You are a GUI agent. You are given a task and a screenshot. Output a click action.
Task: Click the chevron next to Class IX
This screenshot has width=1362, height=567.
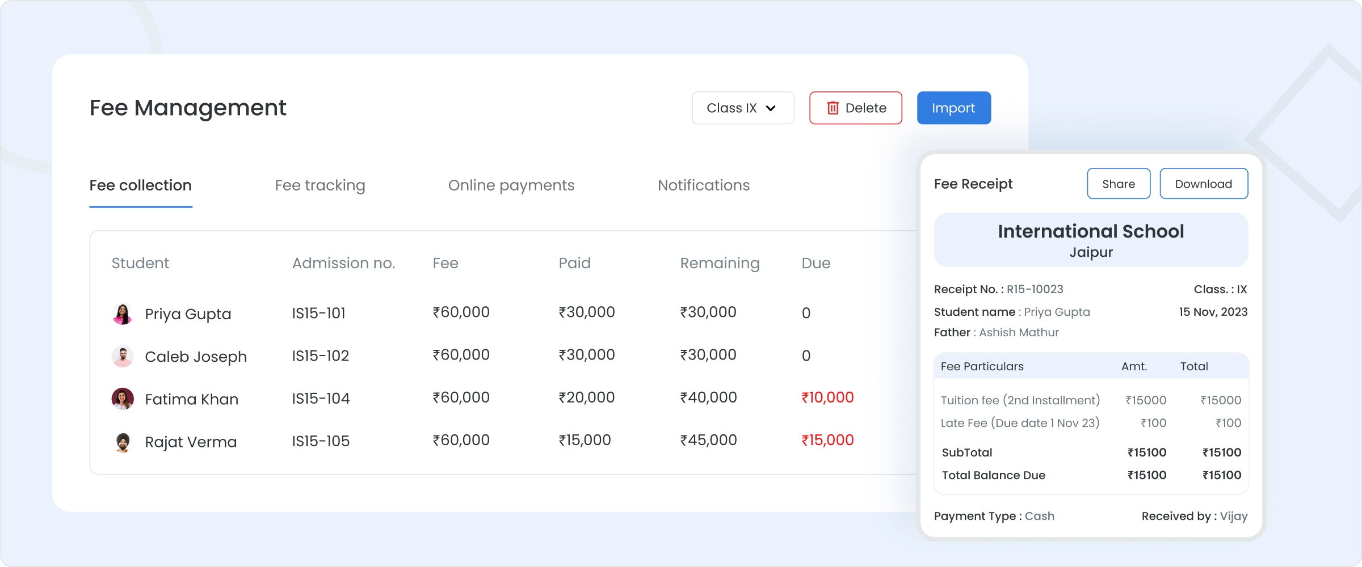coord(771,108)
